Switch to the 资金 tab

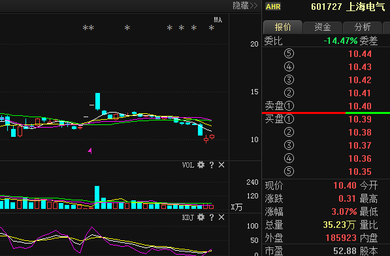(x=323, y=27)
